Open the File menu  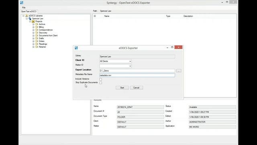click(24, 8)
